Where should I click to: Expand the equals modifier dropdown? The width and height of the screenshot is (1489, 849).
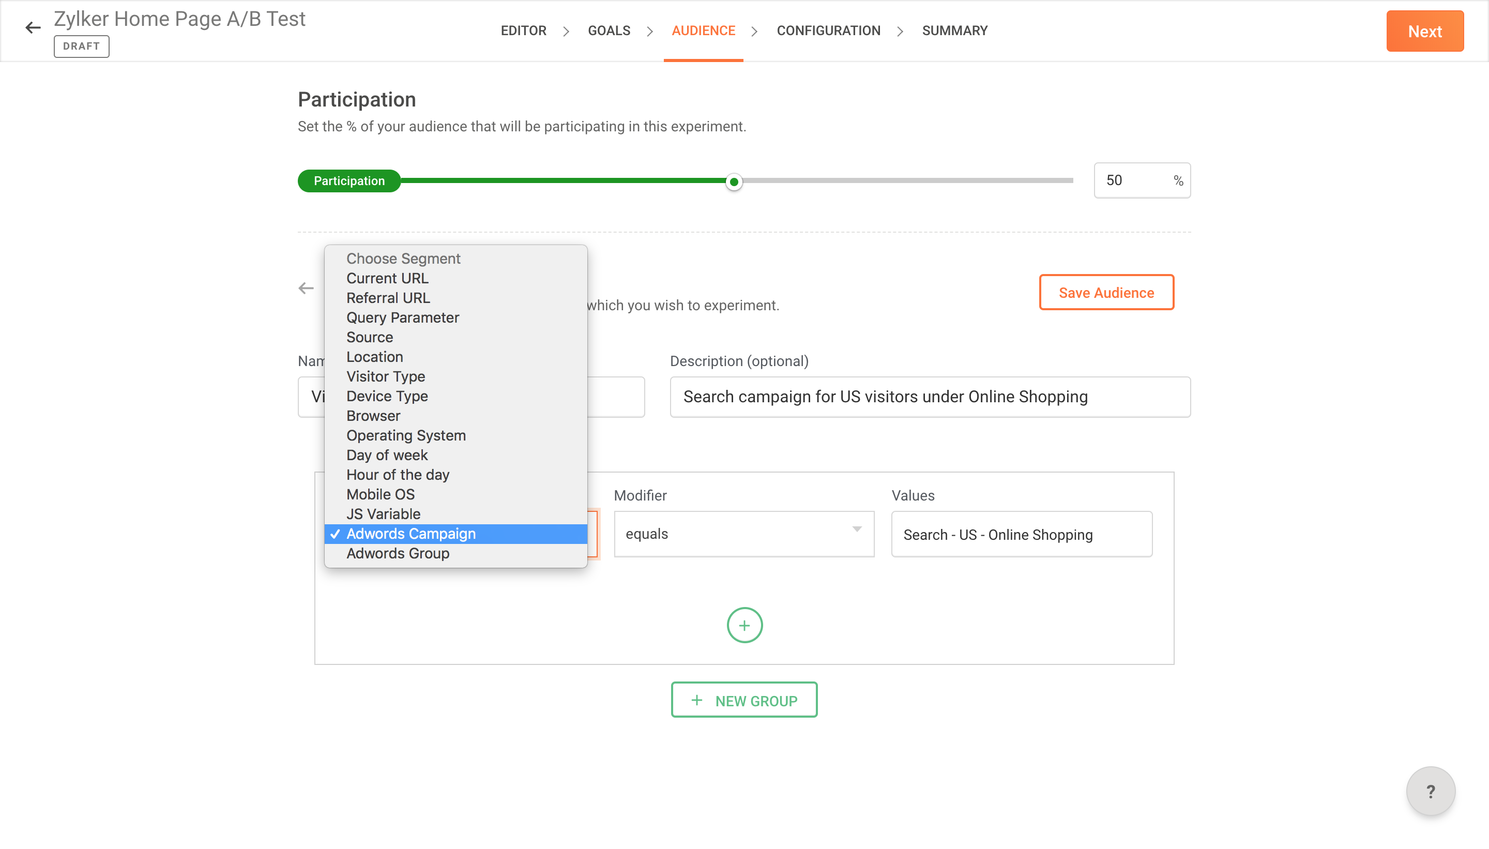pyautogui.click(x=743, y=534)
